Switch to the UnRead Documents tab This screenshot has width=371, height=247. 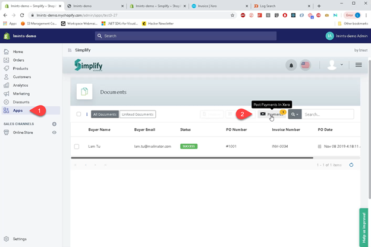[137, 114]
